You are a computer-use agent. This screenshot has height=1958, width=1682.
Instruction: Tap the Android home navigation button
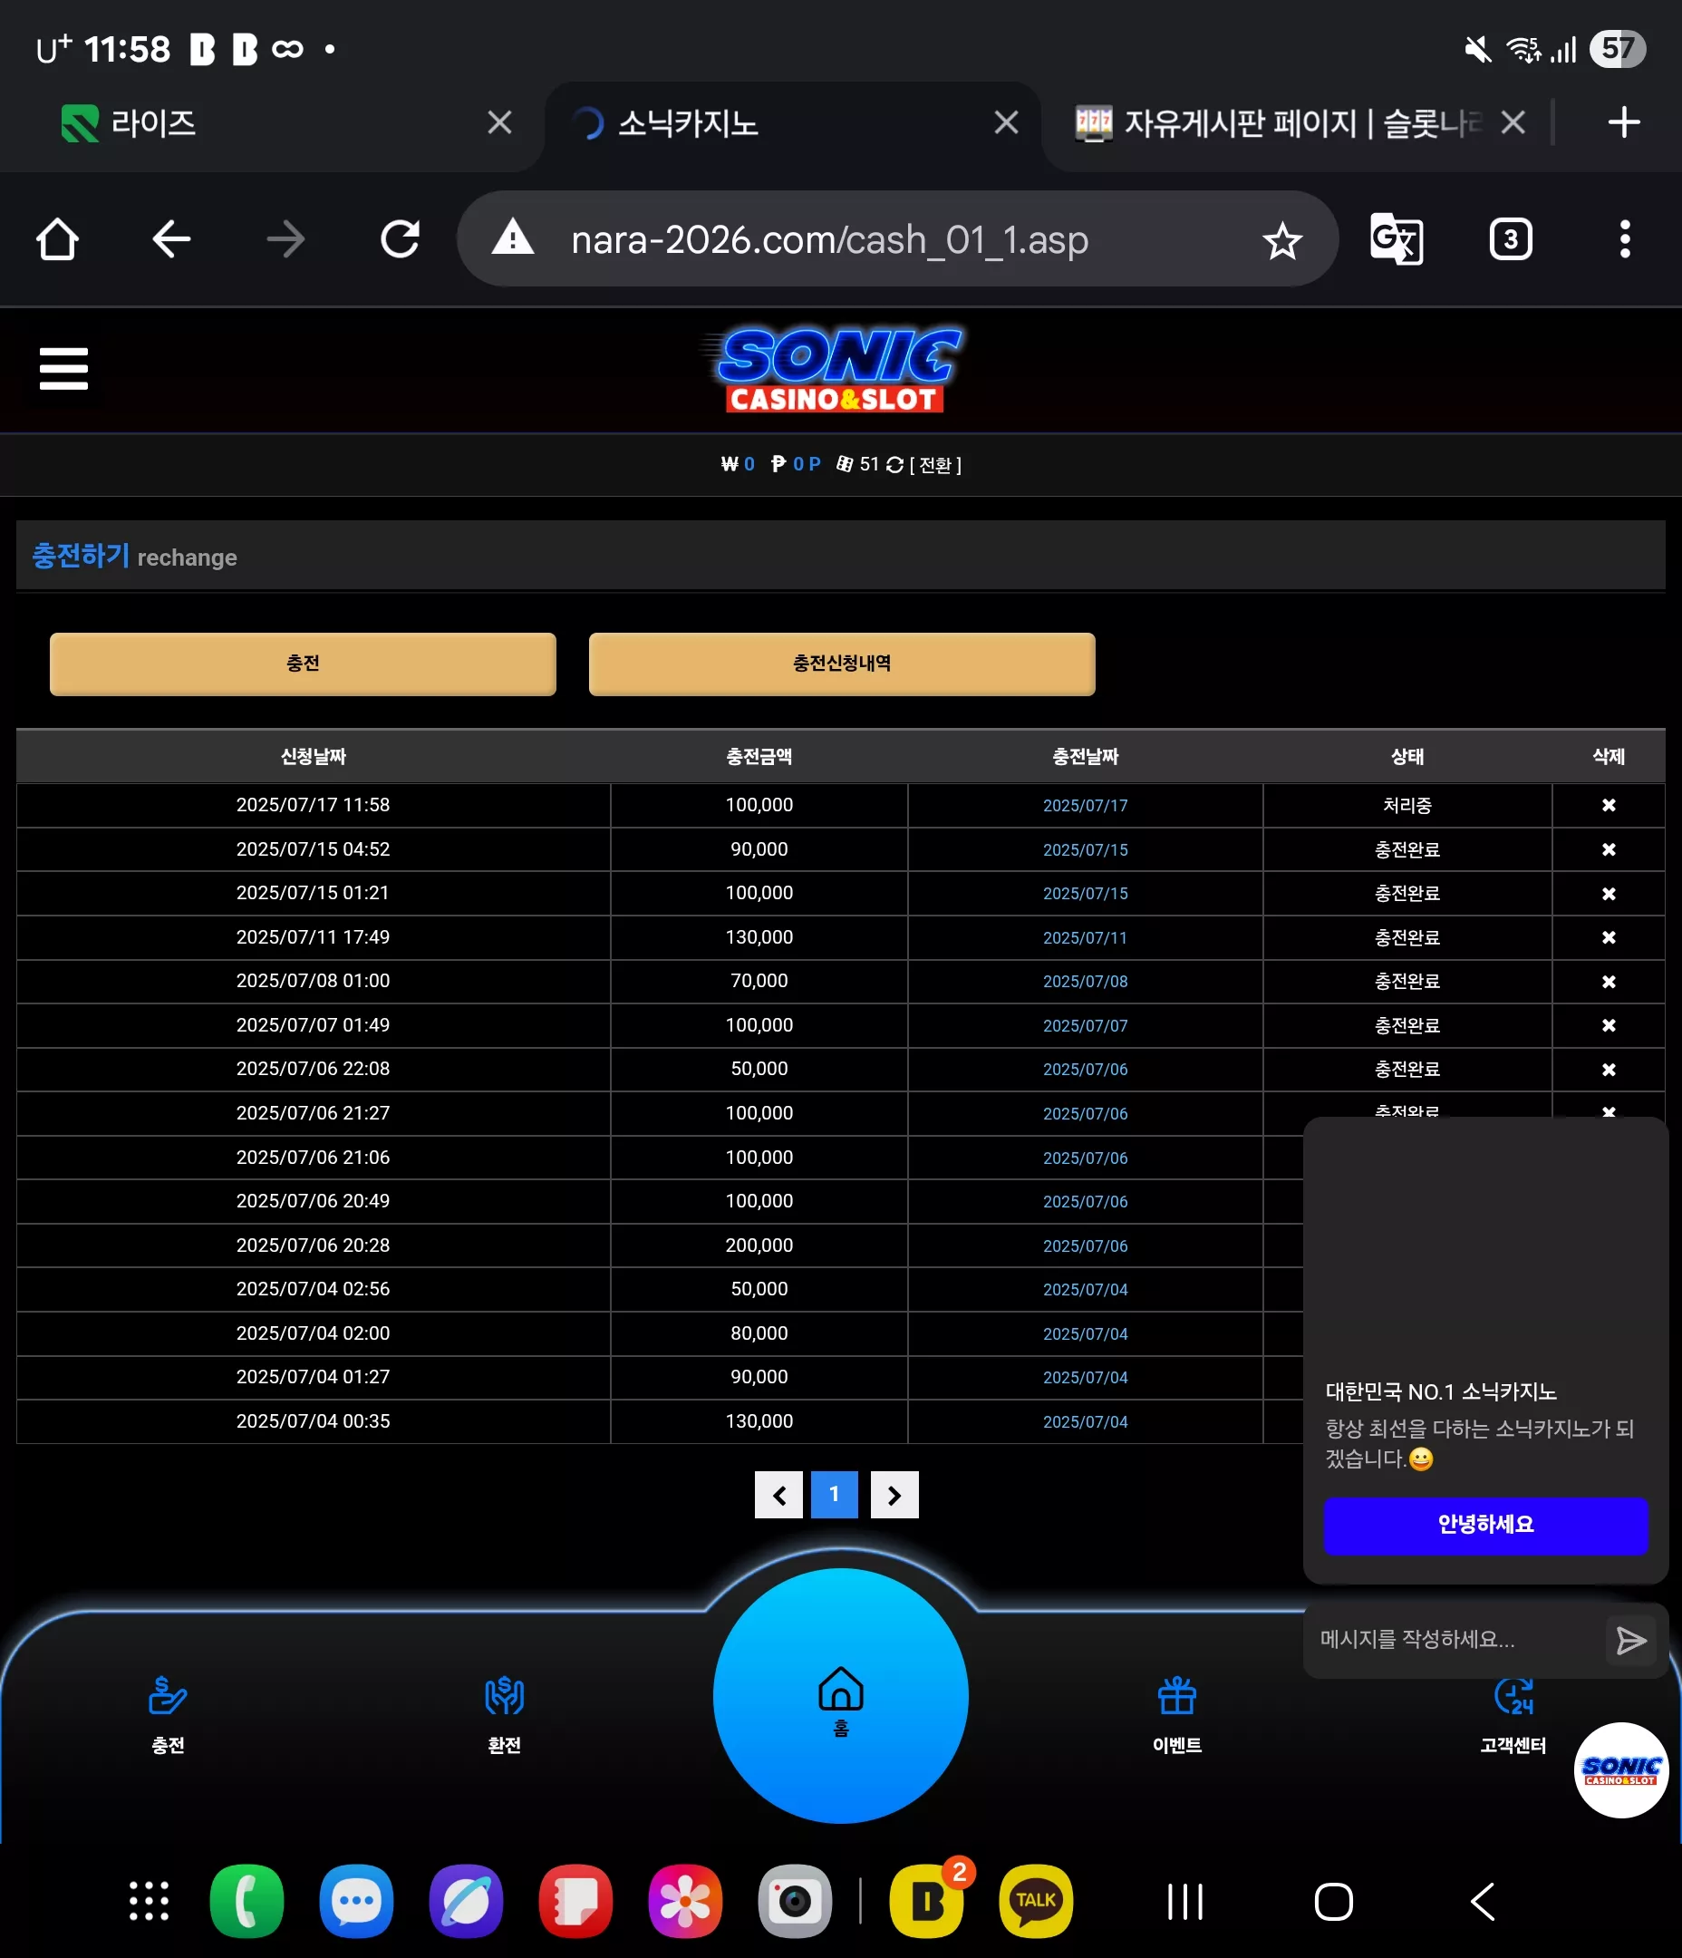click(x=1333, y=1901)
